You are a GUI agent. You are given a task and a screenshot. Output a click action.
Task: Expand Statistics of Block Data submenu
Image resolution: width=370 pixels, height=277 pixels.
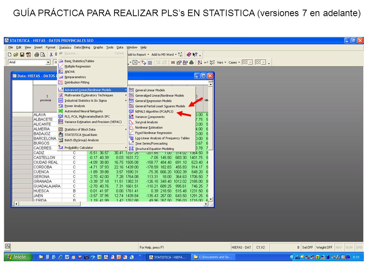point(92,129)
